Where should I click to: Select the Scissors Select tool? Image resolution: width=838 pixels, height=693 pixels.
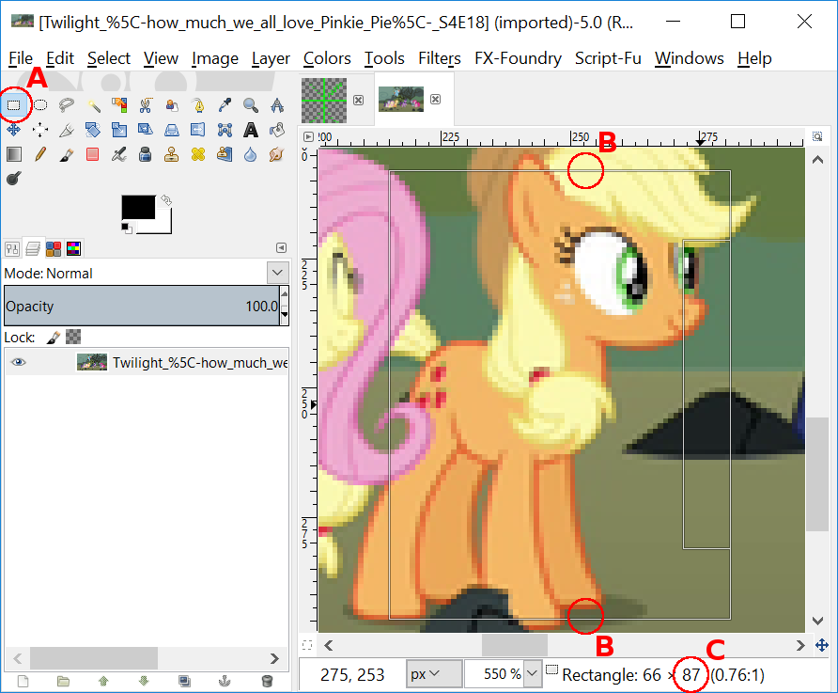click(x=146, y=104)
